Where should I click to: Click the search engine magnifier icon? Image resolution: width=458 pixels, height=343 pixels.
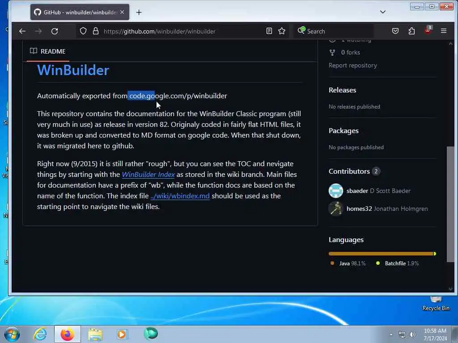point(301,30)
